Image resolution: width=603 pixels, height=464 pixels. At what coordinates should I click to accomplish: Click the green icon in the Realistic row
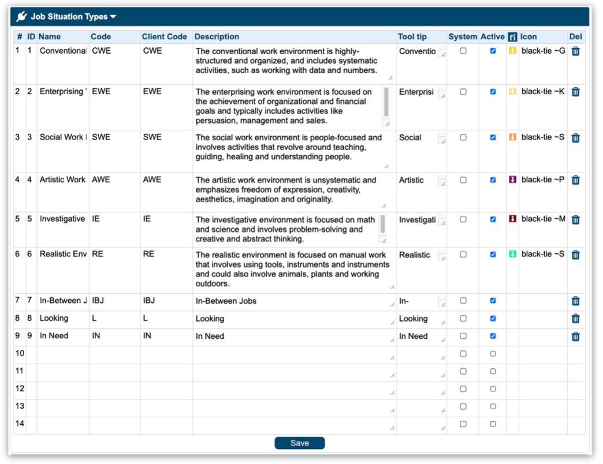point(512,255)
